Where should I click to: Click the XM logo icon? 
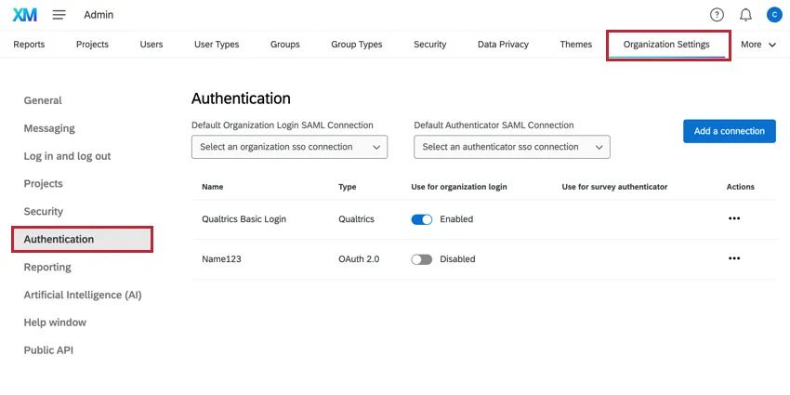[25, 15]
